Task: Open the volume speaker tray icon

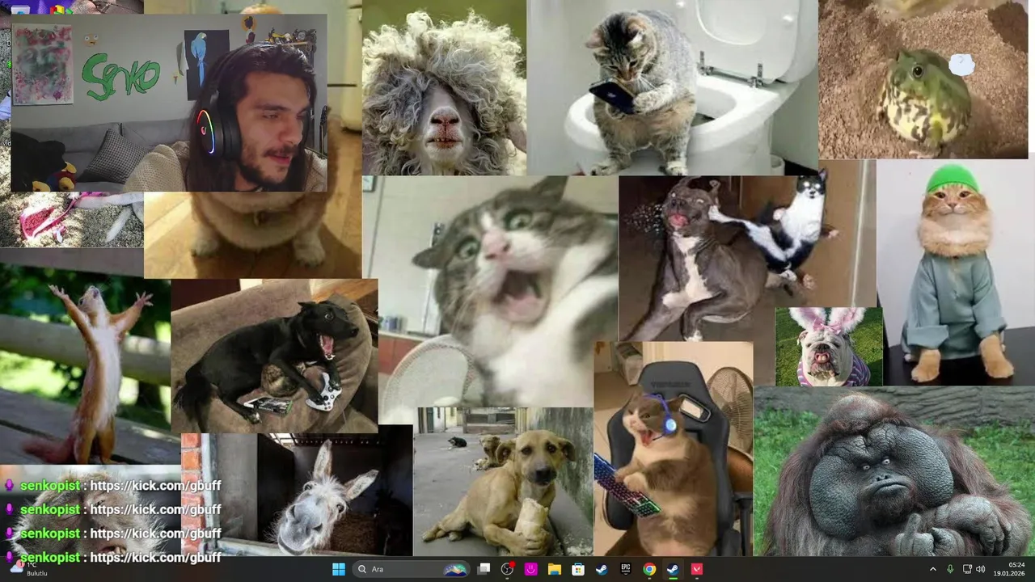Action: pyautogui.click(x=981, y=569)
